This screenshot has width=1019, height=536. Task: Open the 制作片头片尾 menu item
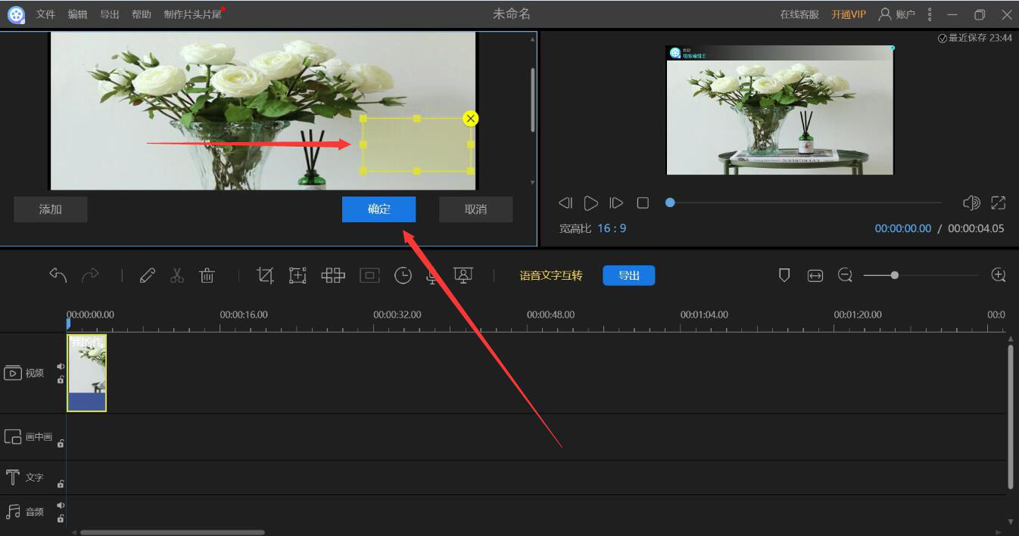[193, 14]
